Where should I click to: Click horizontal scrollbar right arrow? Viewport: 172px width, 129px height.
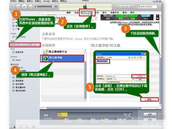point(158,108)
